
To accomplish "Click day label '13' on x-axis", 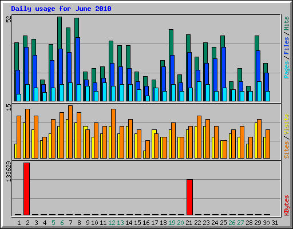I will 120,223.
